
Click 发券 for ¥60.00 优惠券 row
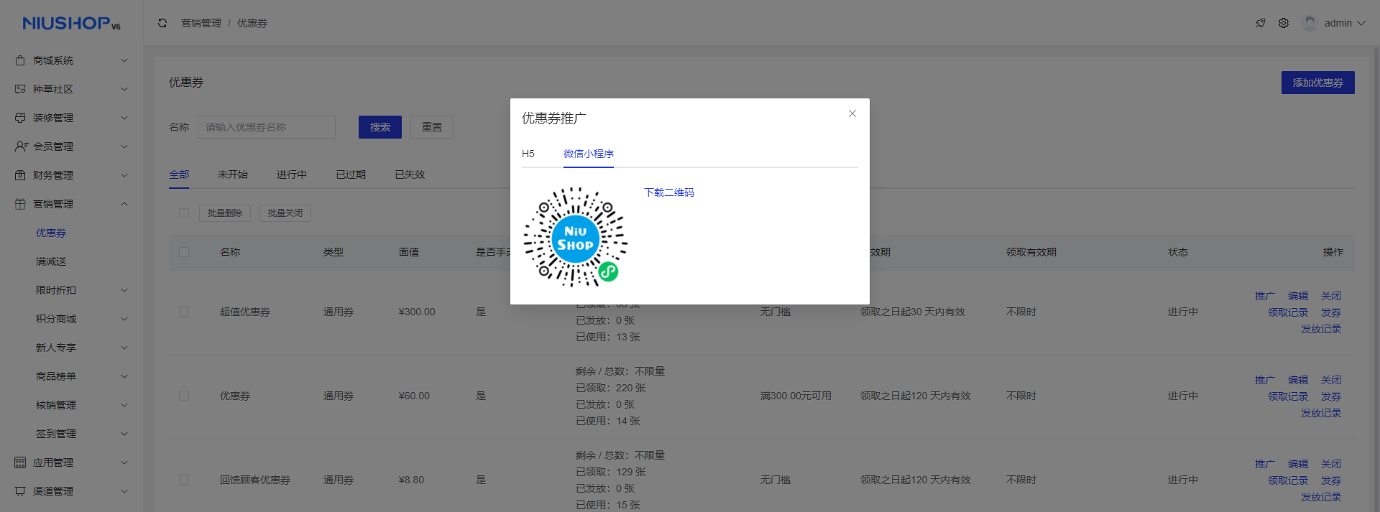1331,396
